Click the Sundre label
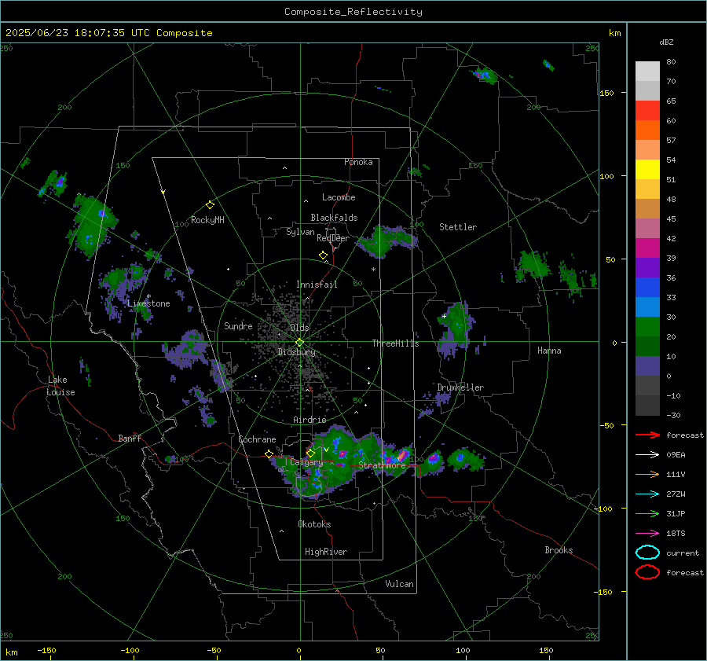Viewport: 707px width, 661px height. coord(238,325)
